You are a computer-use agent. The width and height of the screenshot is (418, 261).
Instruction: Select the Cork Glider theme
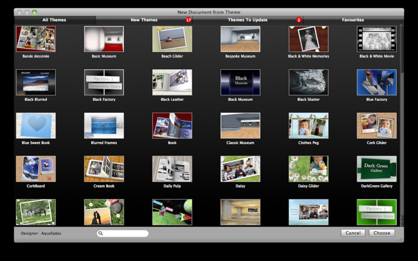[377, 125]
